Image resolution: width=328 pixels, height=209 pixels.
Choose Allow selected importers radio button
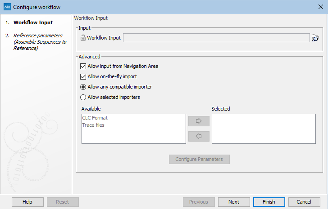pos(83,97)
